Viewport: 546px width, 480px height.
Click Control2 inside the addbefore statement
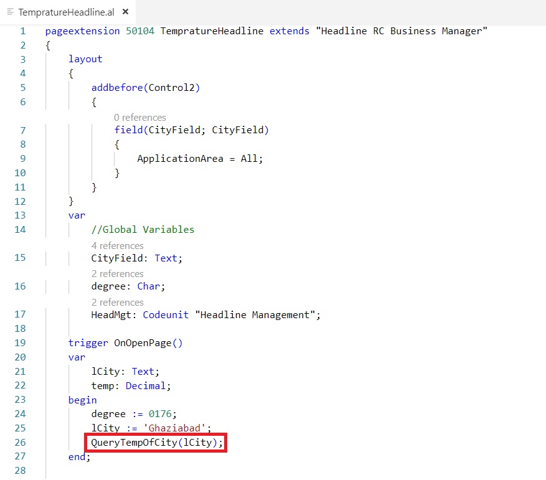tap(172, 88)
